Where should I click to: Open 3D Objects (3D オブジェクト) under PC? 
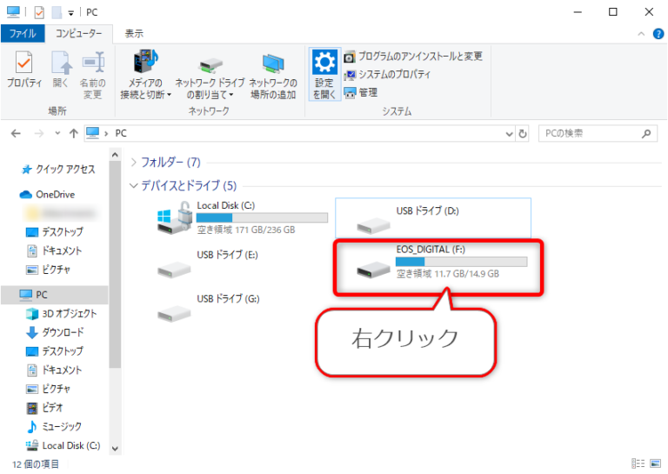[x=62, y=314]
